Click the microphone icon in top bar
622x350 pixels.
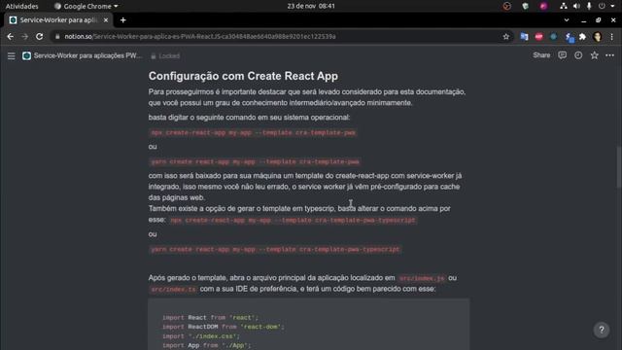589,6
